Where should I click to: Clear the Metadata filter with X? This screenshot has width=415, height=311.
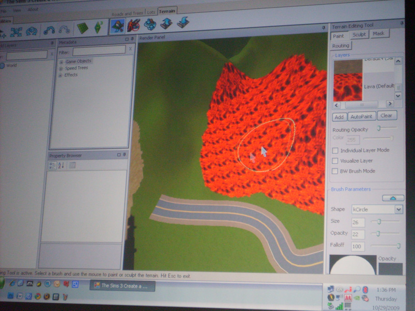click(x=130, y=49)
